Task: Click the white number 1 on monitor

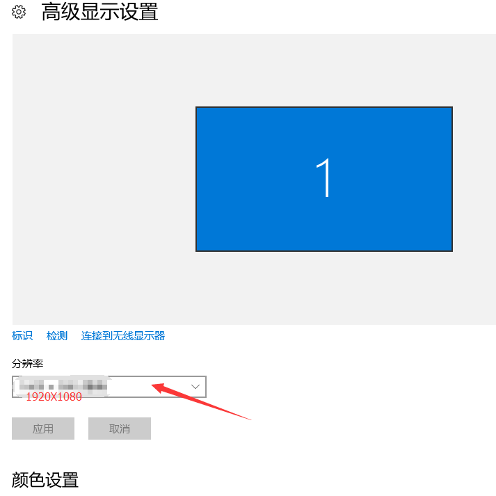Action: click(323, 177)
